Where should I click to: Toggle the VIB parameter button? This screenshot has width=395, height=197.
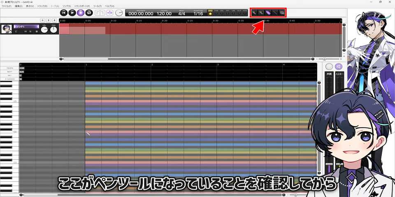click(x=233, y=13)
